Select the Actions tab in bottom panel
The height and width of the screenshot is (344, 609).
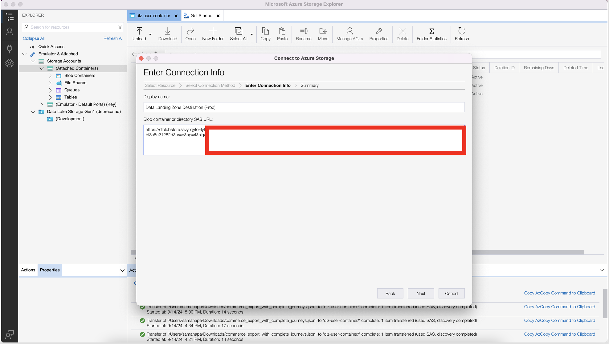(x=28, y=270)
